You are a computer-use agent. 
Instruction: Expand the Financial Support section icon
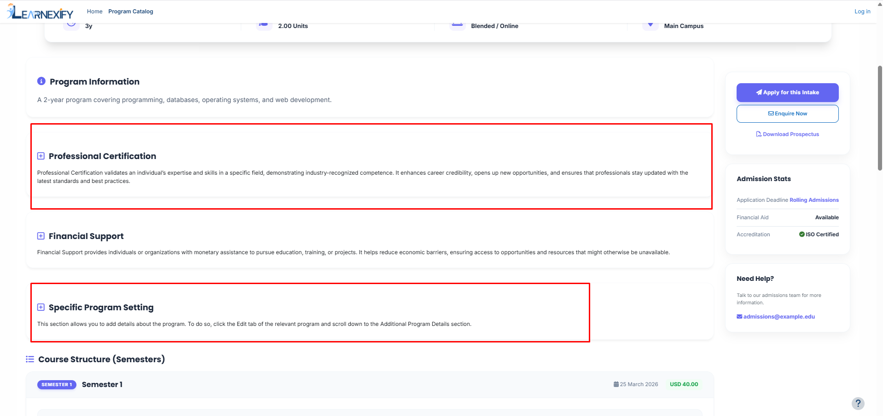click(41, 236)
